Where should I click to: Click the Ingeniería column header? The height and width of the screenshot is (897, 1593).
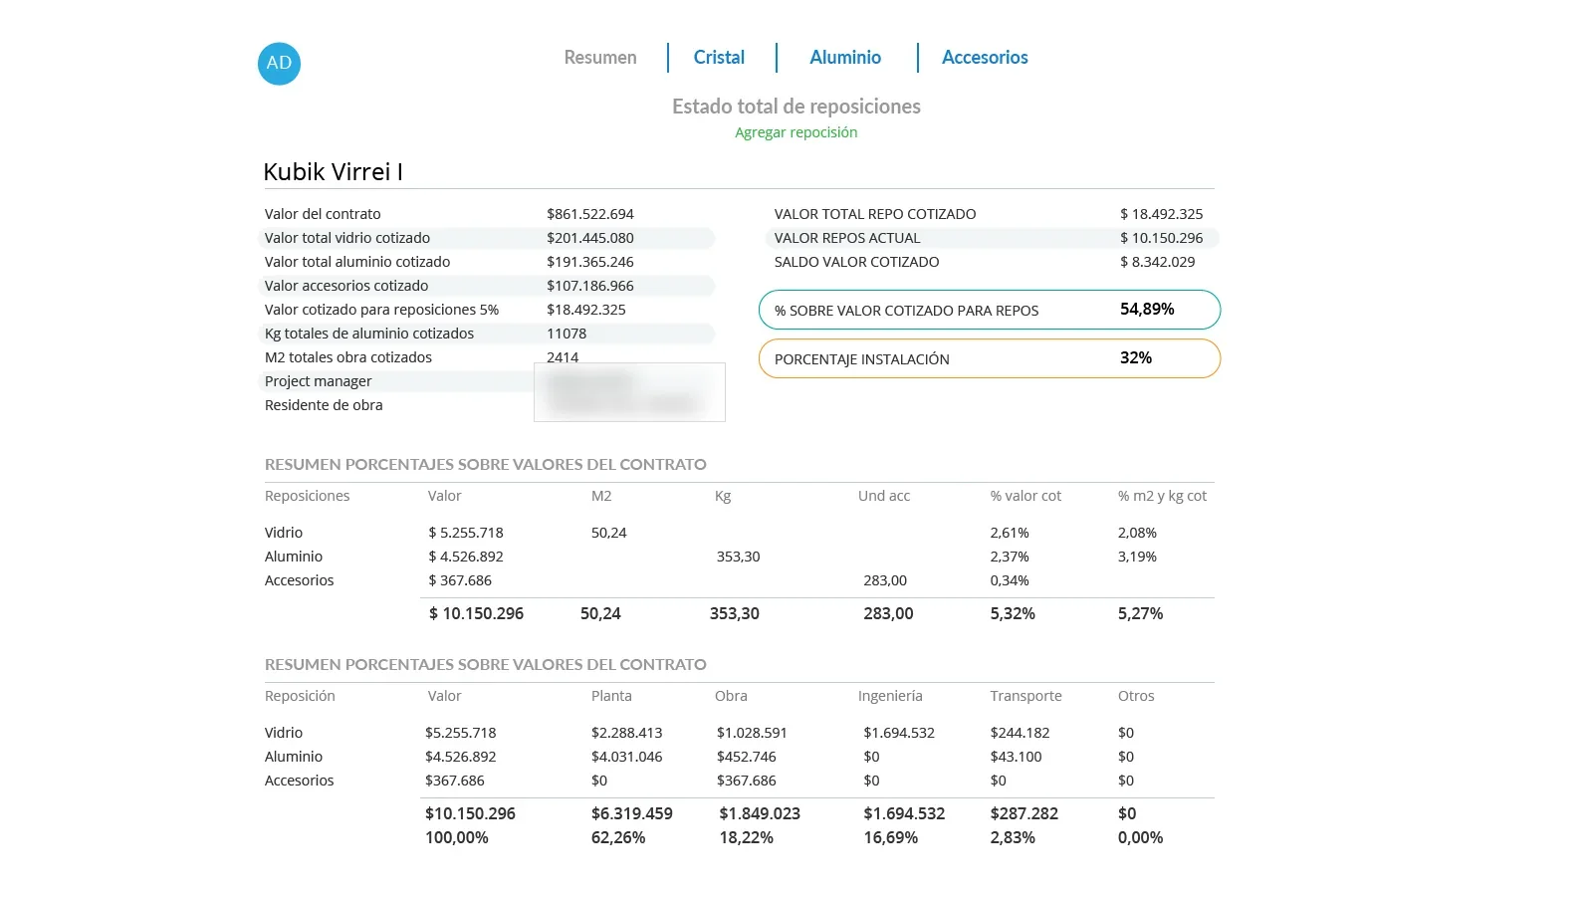point(890,696)
